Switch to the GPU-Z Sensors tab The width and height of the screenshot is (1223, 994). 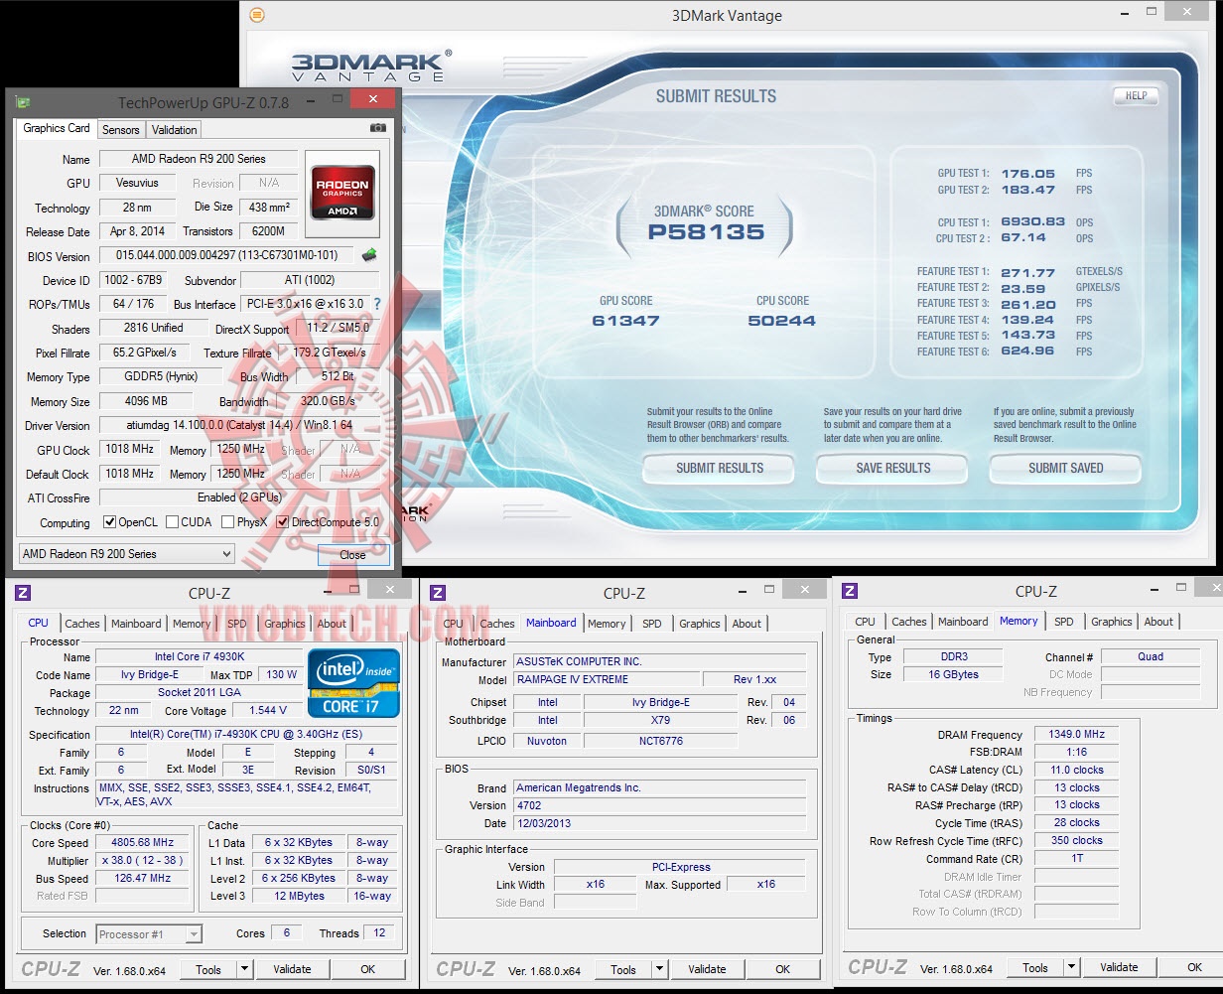point(121,130)
